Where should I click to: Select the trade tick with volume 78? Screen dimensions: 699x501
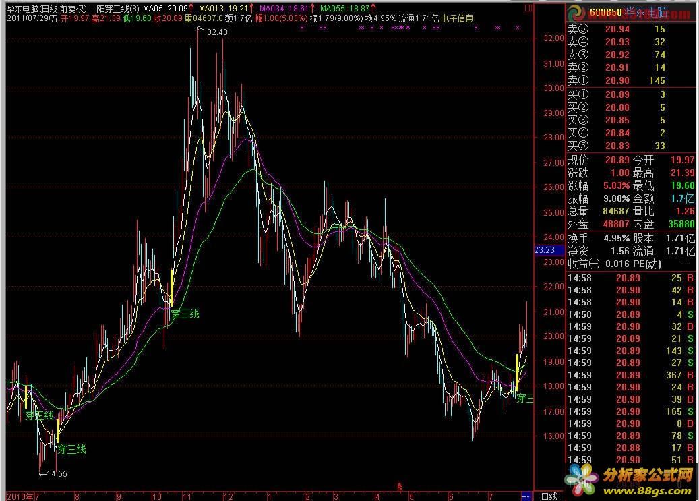630,436
